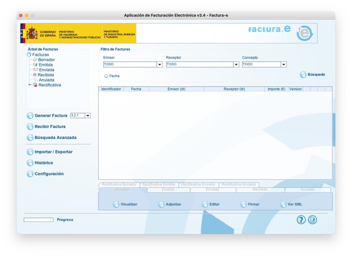Sort by the Emisor (Id) column header

coord(176,89)
